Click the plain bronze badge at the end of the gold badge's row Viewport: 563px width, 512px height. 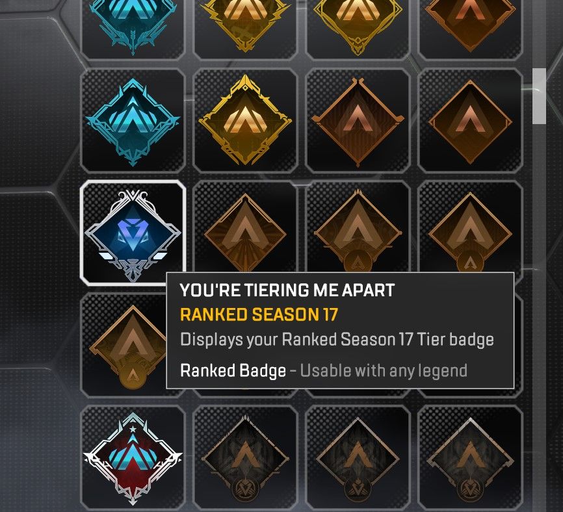pos(471,121)
